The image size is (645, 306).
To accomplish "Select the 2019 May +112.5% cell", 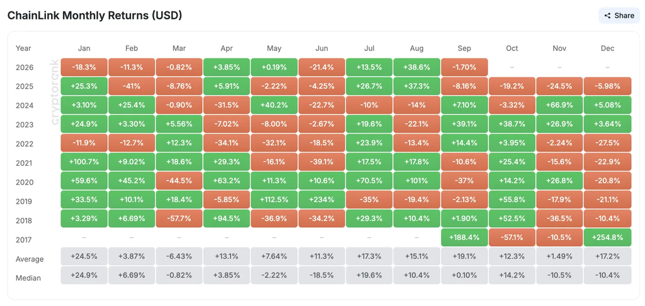I will [x=275, y=200].
